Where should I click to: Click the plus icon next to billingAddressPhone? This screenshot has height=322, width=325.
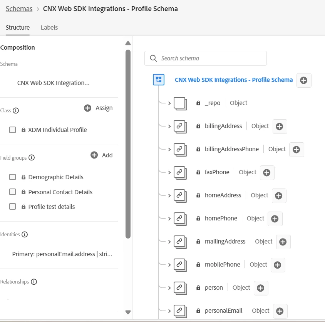point(297,150)
